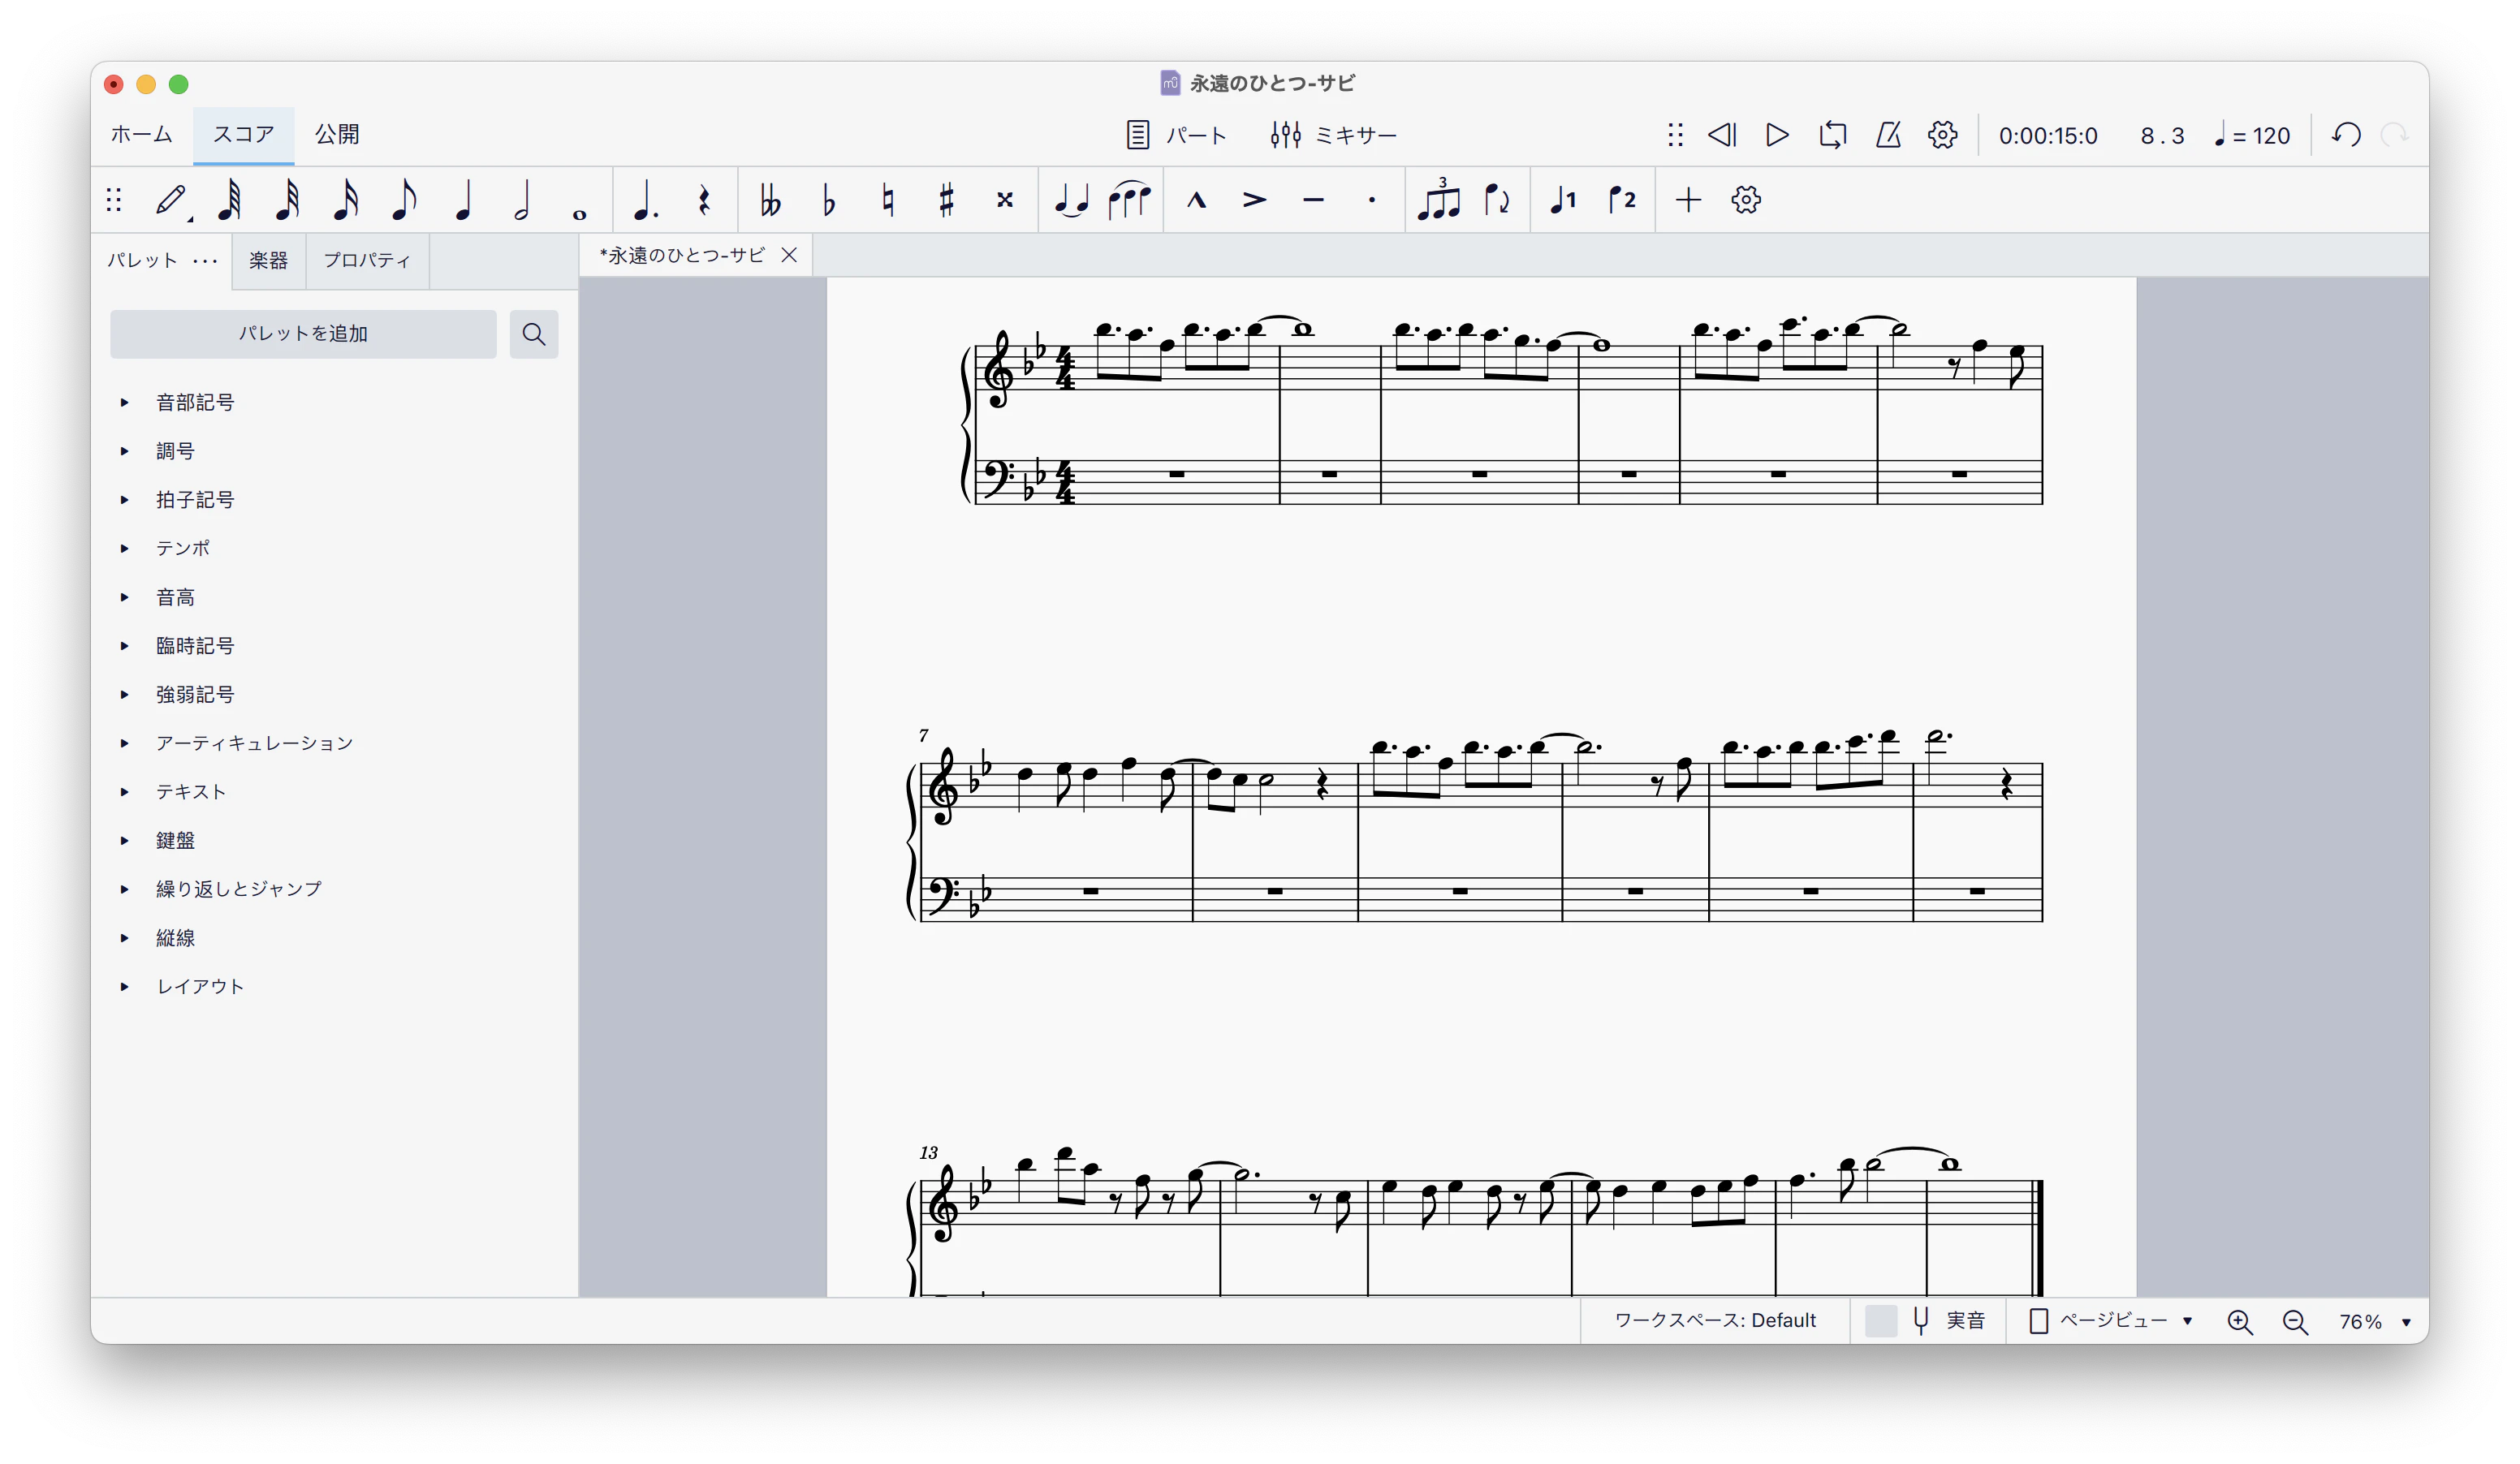
Task: Open the 公開 tab
Action: pyautogui.click(x=337, y=135)
